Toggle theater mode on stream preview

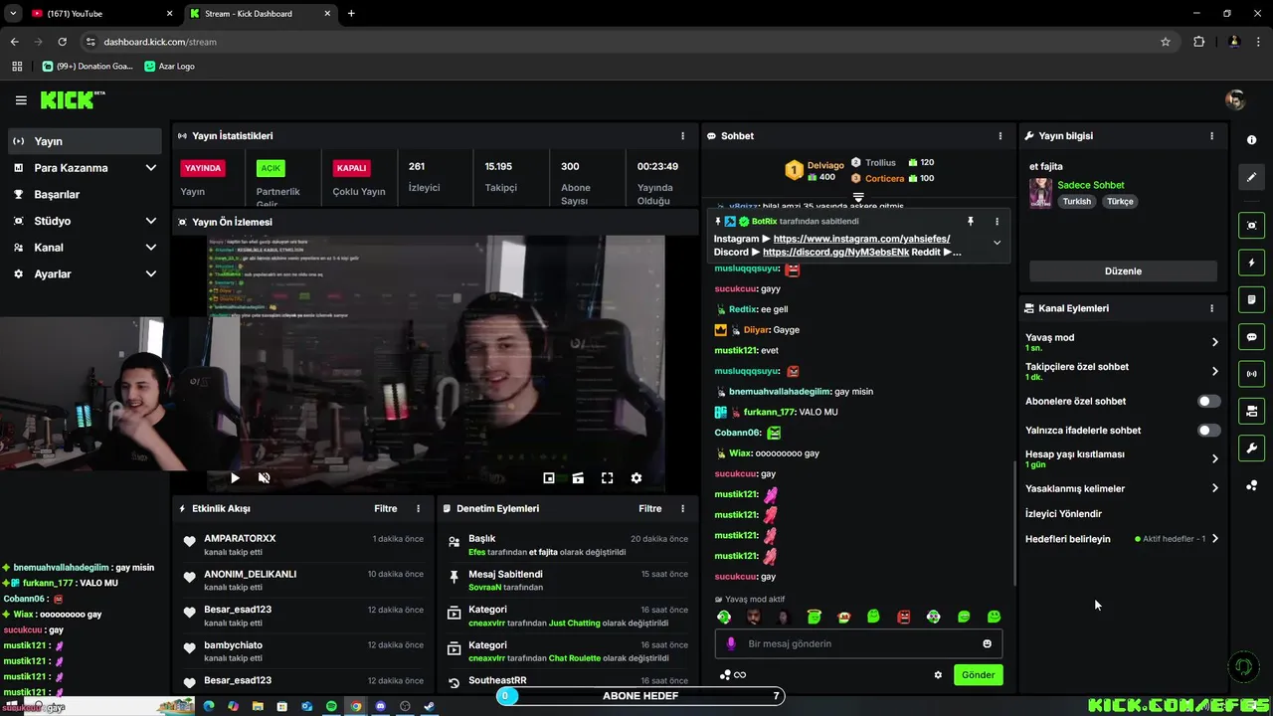578,478
